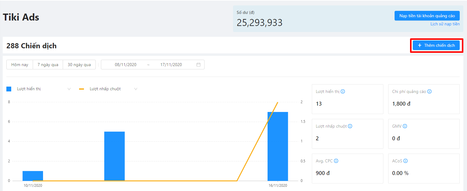The width and height of the screenshot is (467, 191).
Task: Click info icon next to Lượt hiển thị card
Action: pyautogui.click(x=343, y=91)
